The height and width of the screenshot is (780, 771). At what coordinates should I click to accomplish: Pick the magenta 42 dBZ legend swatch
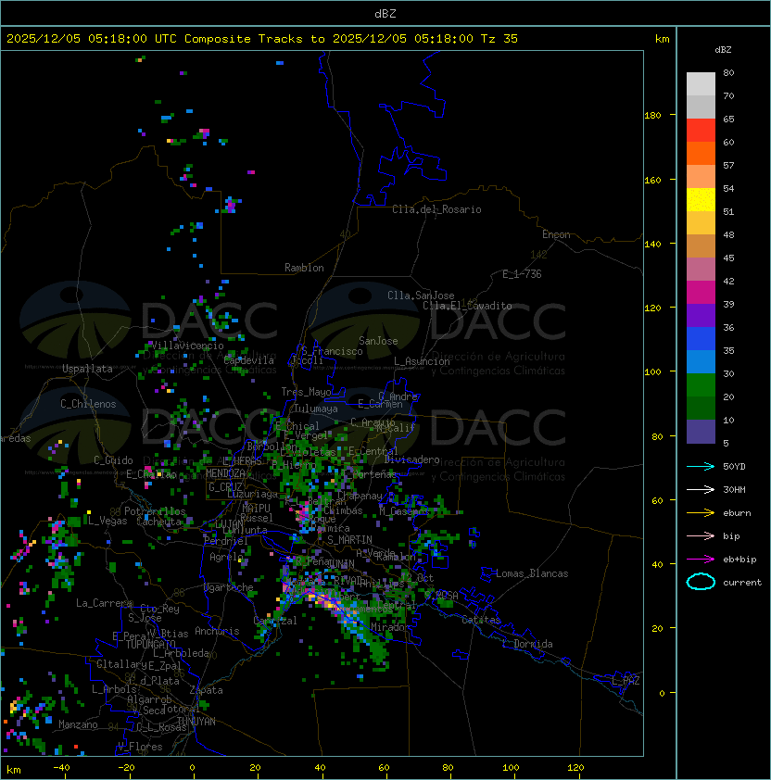[701, 292]
